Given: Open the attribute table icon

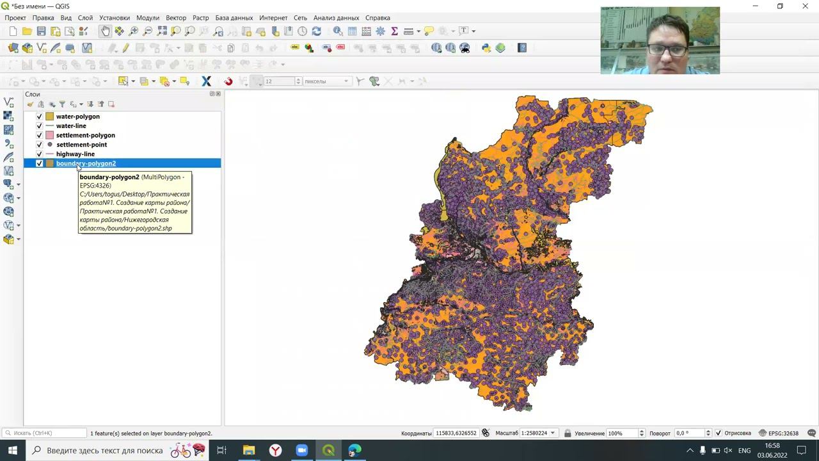Looking at the screenshot, I should click(352, 31).
